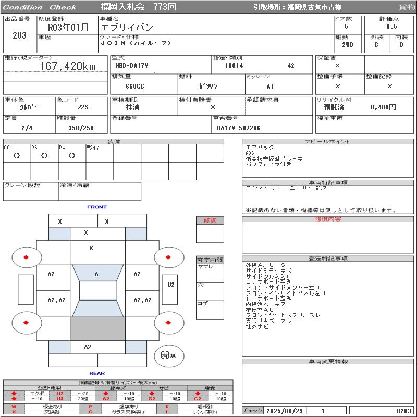Click the red P legend symbol for 塗装あり
417x417 pixels.
pyautogui.click(x=90, y=407)
